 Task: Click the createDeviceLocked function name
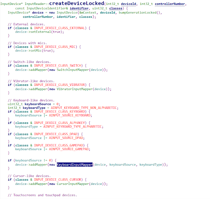(76, 3)
